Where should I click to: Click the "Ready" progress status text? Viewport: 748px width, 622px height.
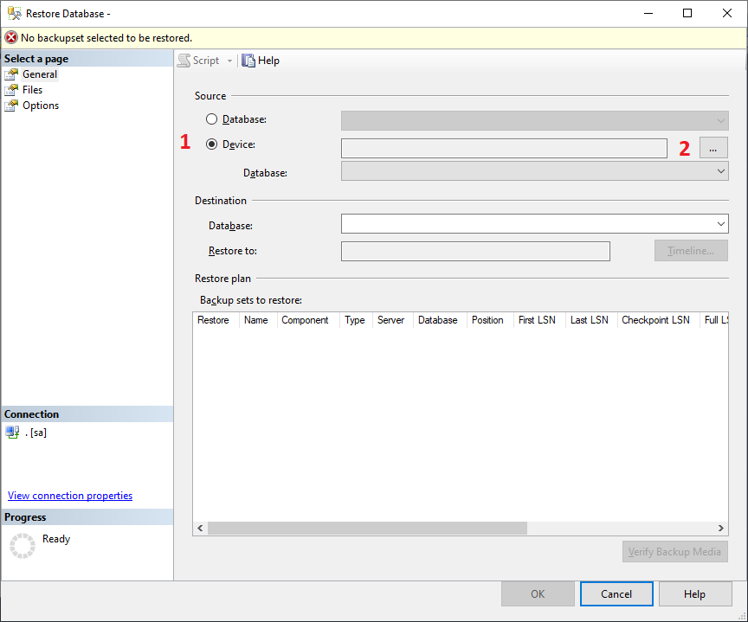56,539
